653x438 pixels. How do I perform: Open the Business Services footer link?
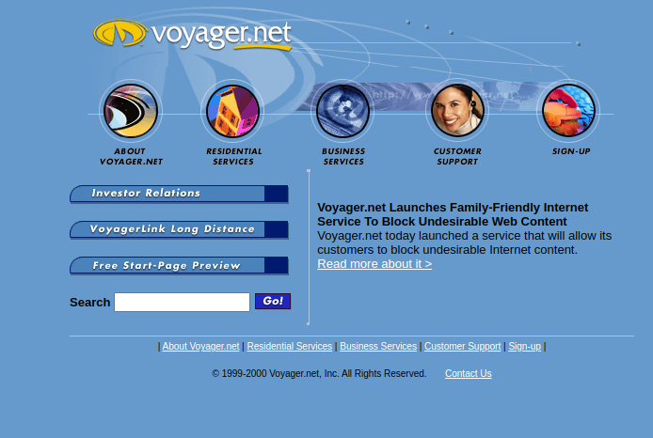(x=378, y=346)
